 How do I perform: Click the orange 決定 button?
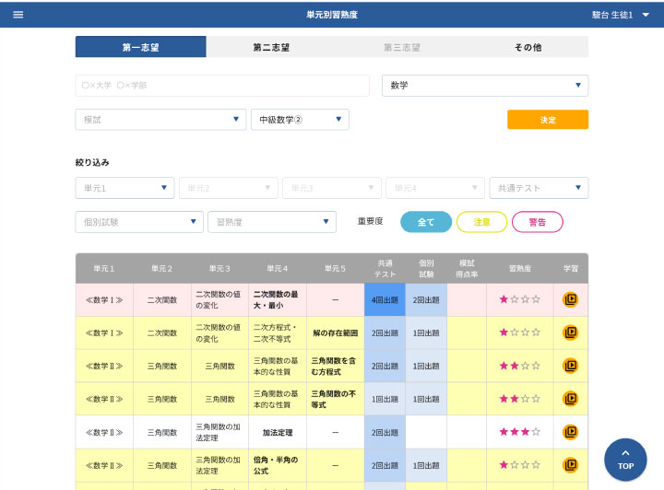point(548,120)
